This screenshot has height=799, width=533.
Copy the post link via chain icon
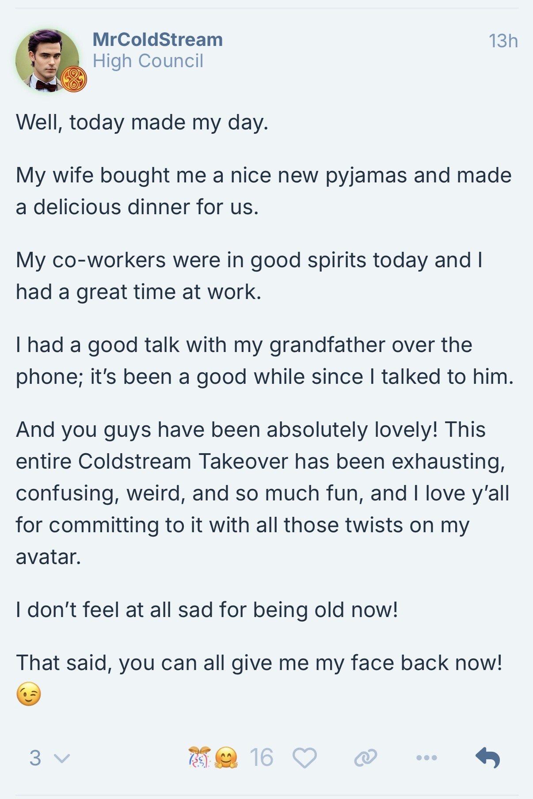(x=365, y=758)
